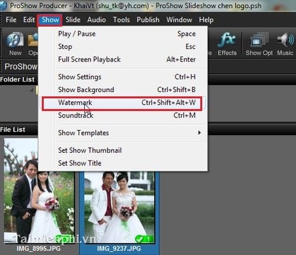Click the Folder List panel header
296x255 pixels.
[17, 79]
